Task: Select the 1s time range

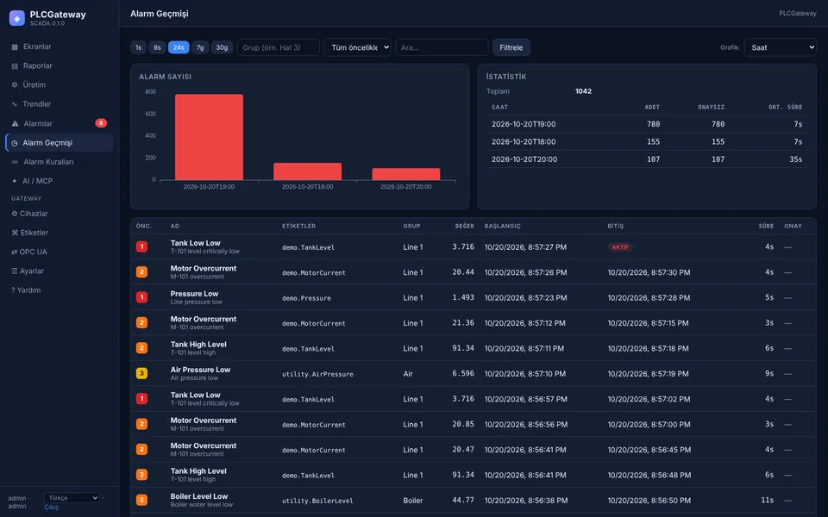Action: pos(138,47)
